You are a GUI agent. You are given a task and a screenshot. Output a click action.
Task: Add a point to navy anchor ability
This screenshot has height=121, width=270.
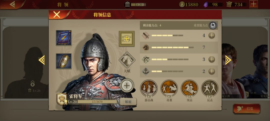212,71
